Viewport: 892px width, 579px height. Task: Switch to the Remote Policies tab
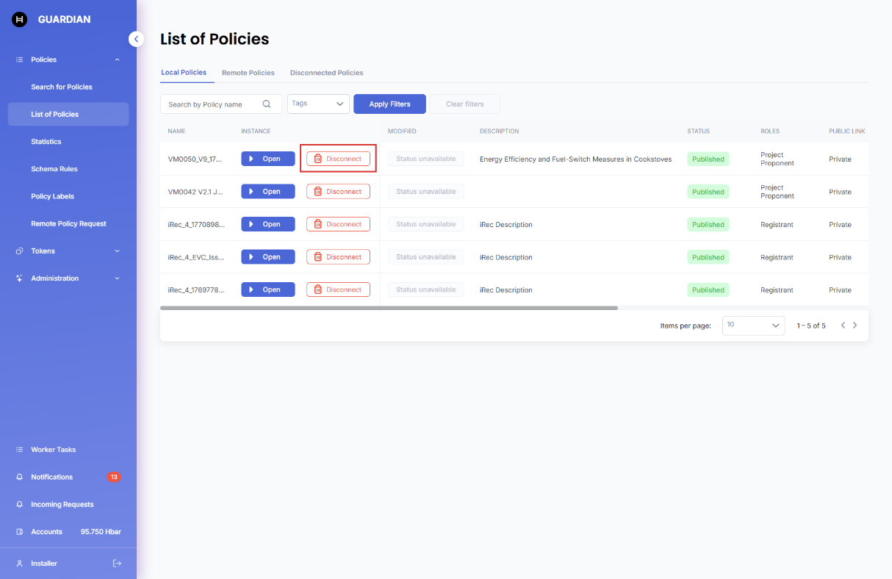[248, 73]
